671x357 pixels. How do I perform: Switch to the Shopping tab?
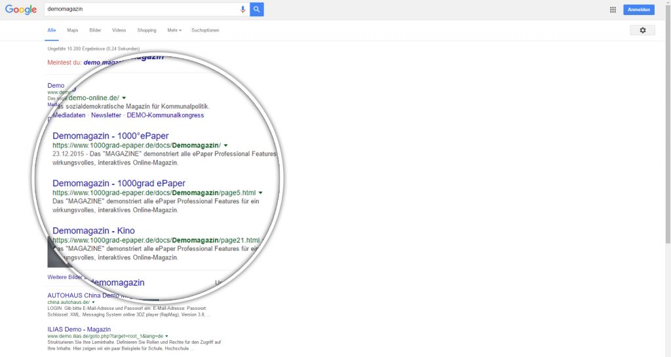click(147, 30)
